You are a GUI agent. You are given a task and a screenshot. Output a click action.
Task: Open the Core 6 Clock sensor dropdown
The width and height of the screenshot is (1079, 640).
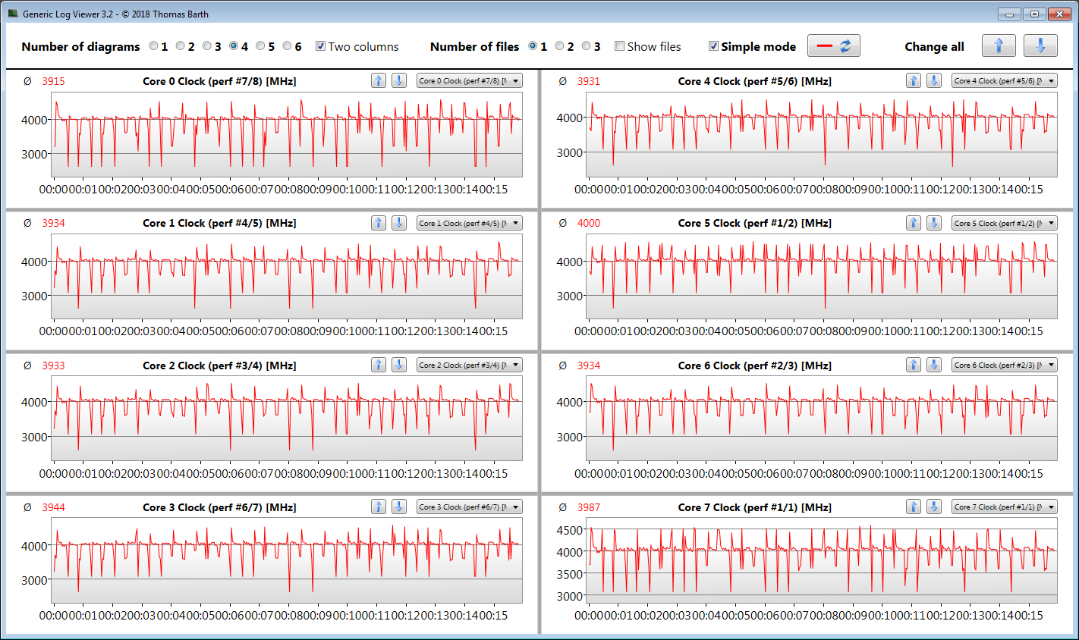1005,365
